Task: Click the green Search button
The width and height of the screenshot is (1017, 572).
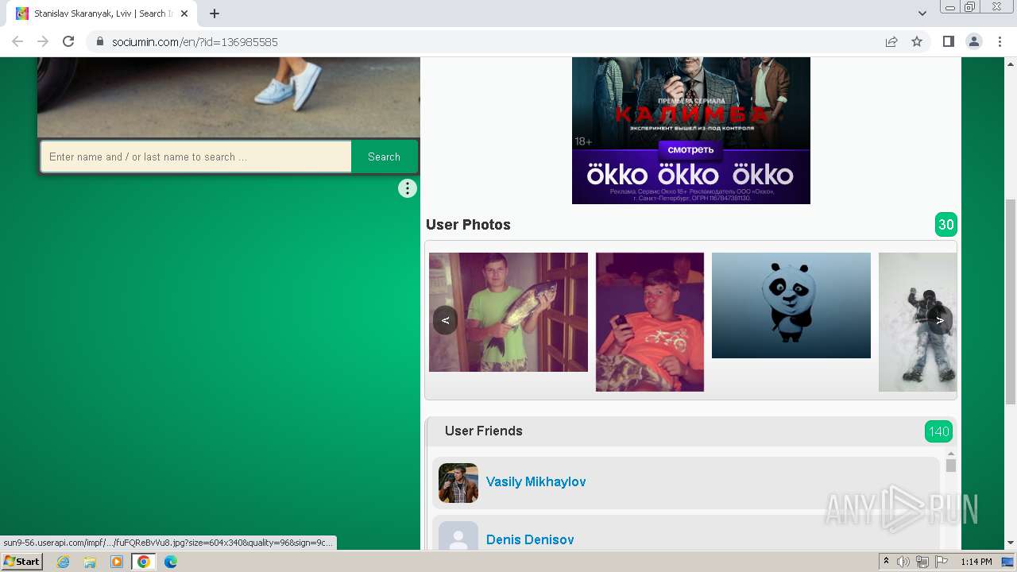Action: click(384, 157)
